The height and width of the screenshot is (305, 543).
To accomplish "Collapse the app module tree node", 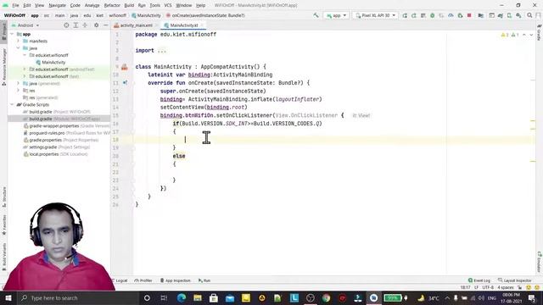I will click(x=13, y=34).
